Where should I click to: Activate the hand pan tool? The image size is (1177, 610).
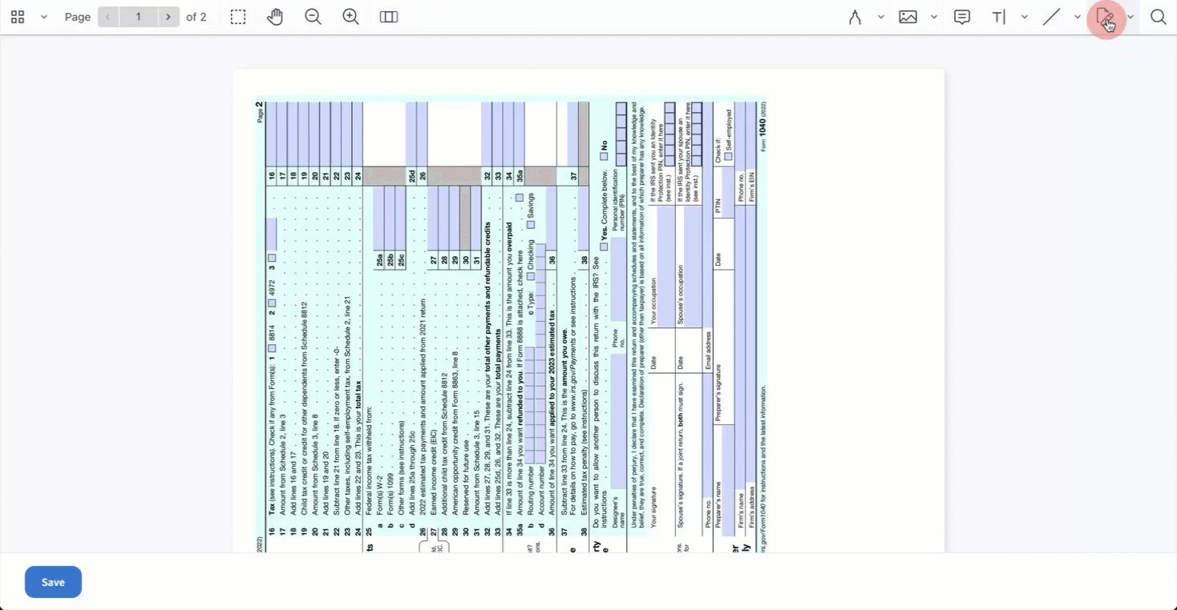point(275,17)
